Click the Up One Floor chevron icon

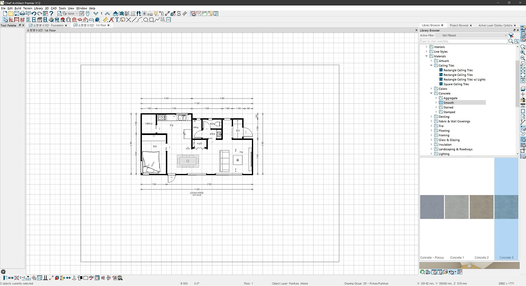tap(107, 14)
